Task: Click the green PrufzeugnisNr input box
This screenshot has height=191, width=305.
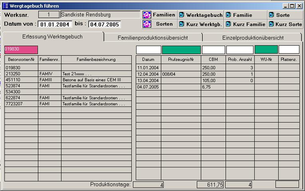Action: pyautogui.click(x=181, y=50)
